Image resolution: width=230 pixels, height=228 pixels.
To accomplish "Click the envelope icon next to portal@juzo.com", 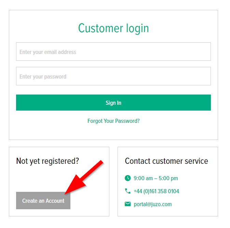I will pyautogui.click(x=128, y=204).
